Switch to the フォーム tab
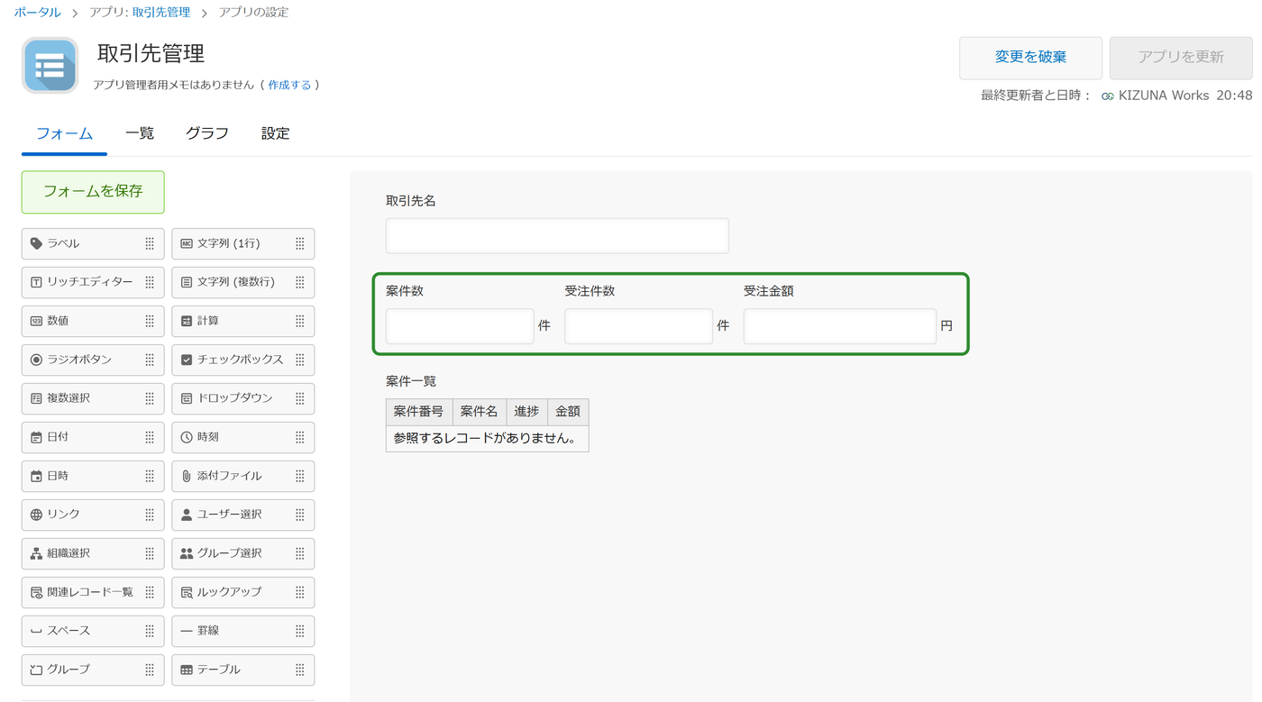 click(64, 133)
